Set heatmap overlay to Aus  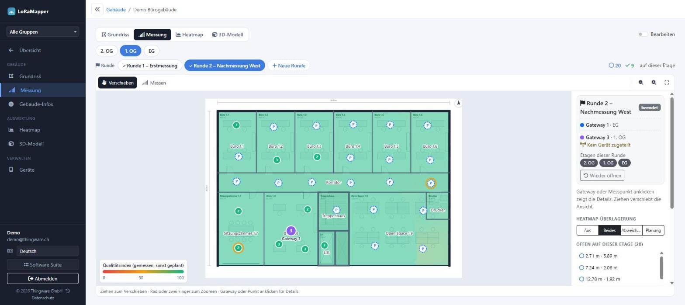(588, 230)
